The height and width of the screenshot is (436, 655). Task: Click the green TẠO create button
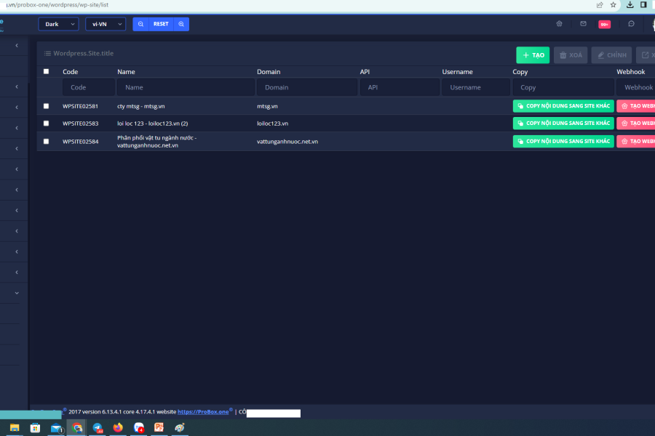pyautogui.click(x=533, y=55)
